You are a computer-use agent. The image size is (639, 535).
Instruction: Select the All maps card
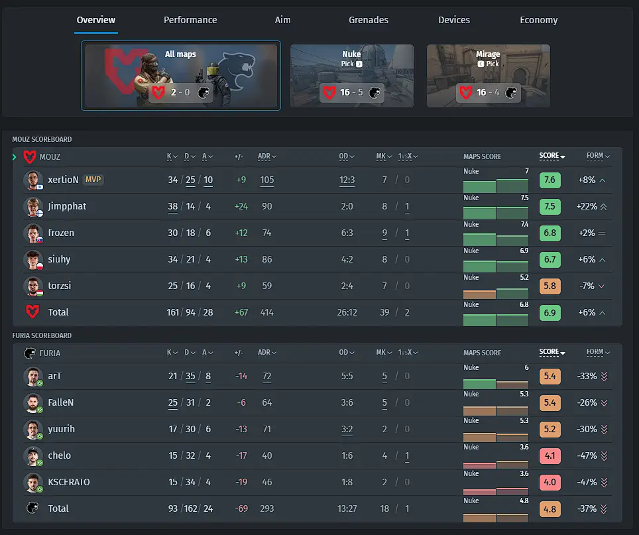181,76
